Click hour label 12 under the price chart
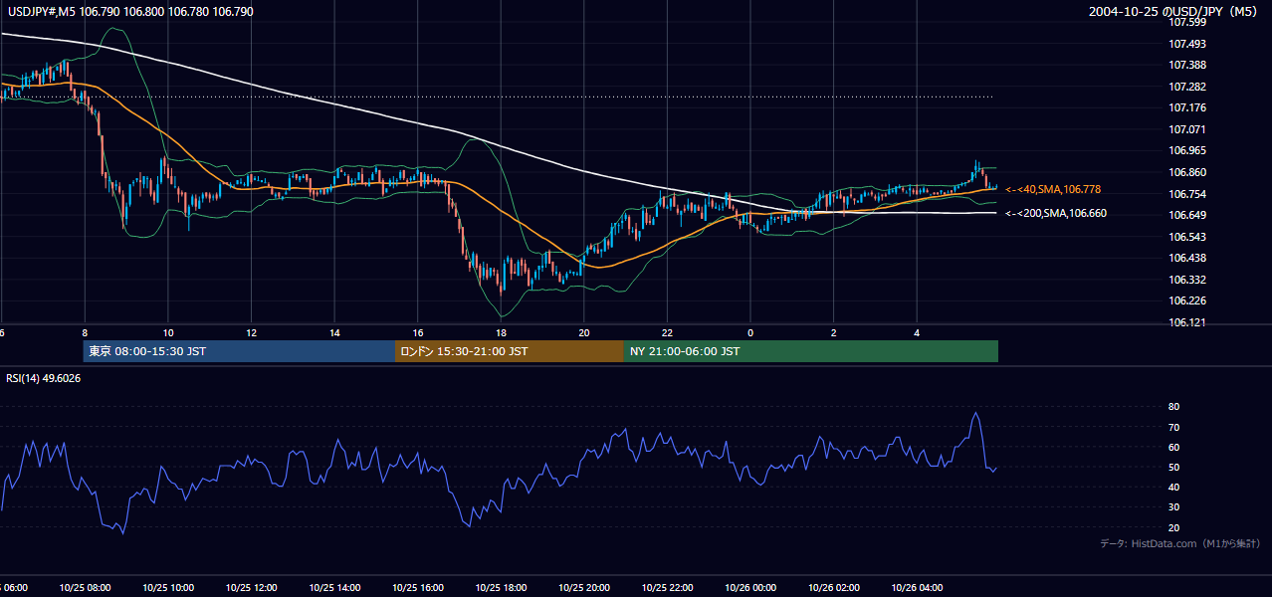1272x597 pixels. coord(251,333)
